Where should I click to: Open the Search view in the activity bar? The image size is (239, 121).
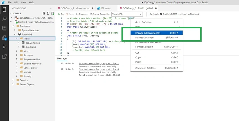coord(4,19)
